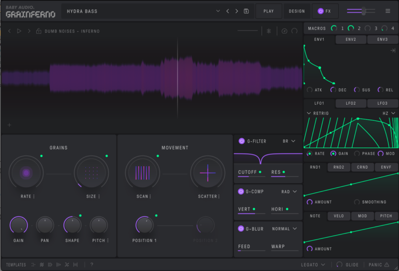399x271 pixels.
Task: Preview the sample with play triangle
Action: (x=19, y=31)
